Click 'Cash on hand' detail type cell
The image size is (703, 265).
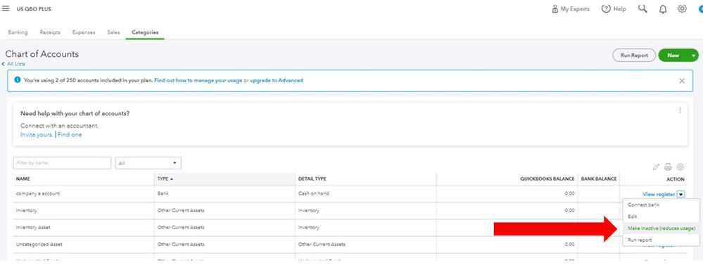coord(313,194)
